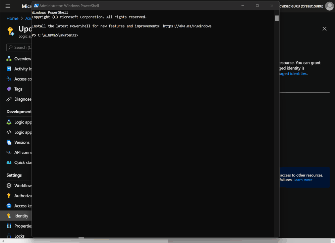Click the CYBSEC GURU account name
This screenshot has width=335, height=243.
pyautogui.click(x=301, y=6)
